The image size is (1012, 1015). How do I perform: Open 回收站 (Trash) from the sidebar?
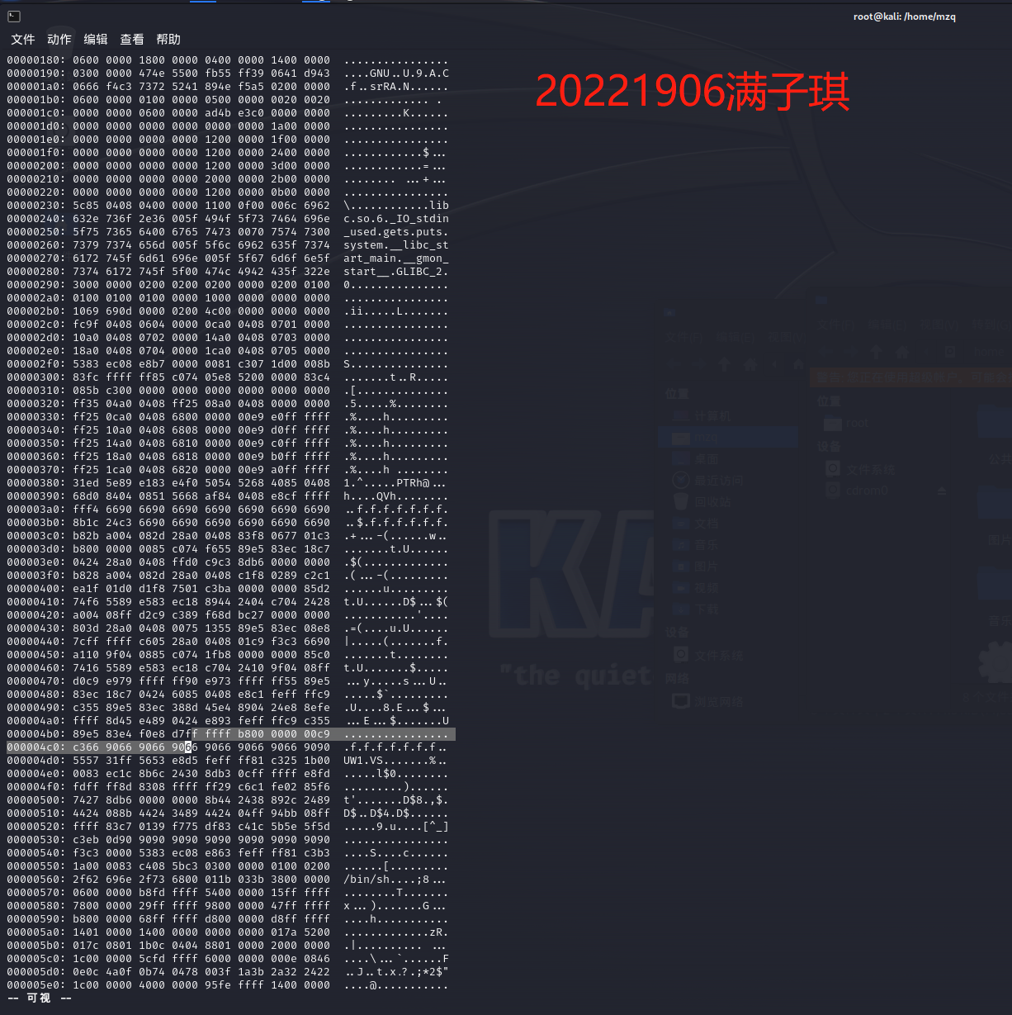coord(713,501)
